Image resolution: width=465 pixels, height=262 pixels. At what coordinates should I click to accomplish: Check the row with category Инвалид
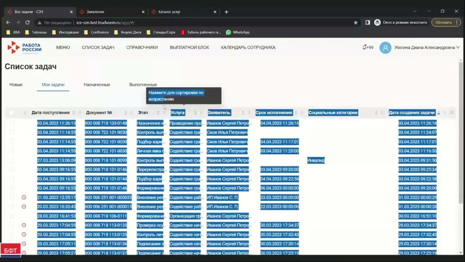12,160
